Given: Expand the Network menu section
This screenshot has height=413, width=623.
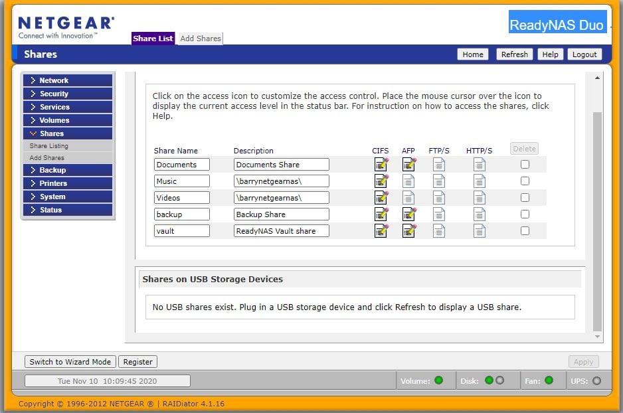Looking at the screenshot, I should coord(68,80).
